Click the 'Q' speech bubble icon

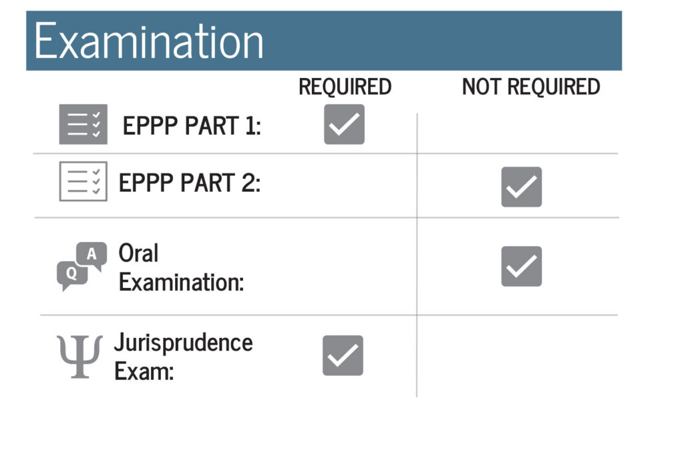click(x=71, y=274)
